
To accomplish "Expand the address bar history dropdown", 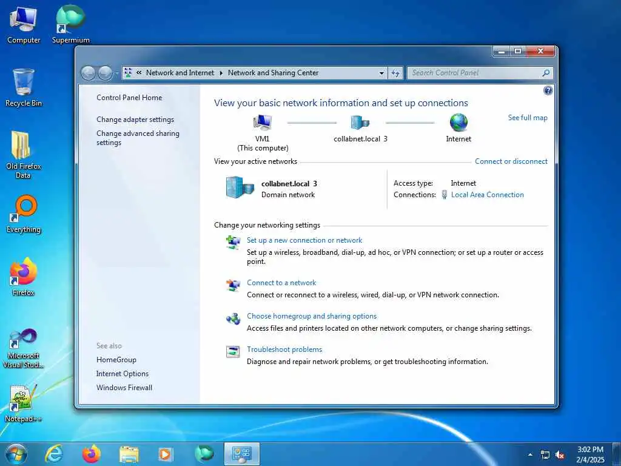I will (x=382, y=73).
